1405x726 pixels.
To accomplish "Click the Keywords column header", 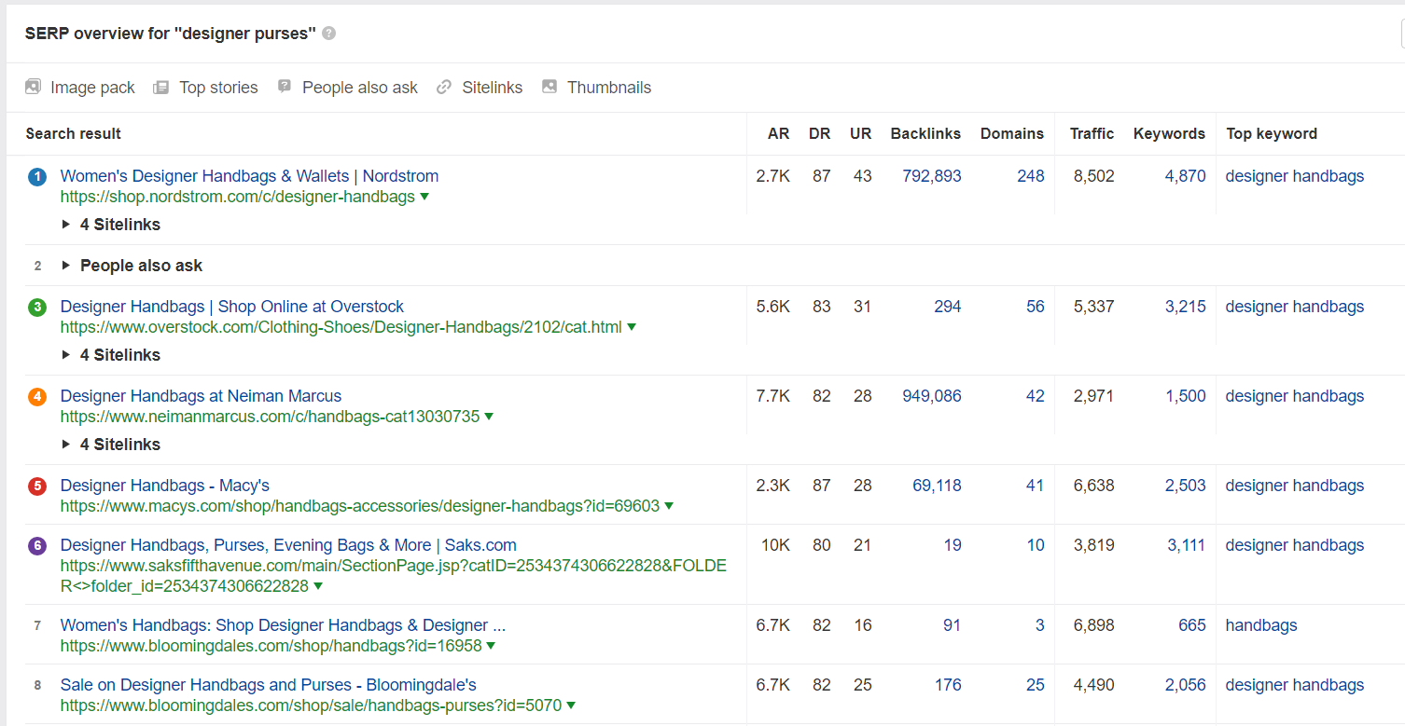I will coord(1169,133).
